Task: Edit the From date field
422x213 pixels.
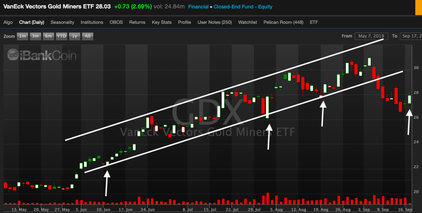Action: tap(371, 36)
